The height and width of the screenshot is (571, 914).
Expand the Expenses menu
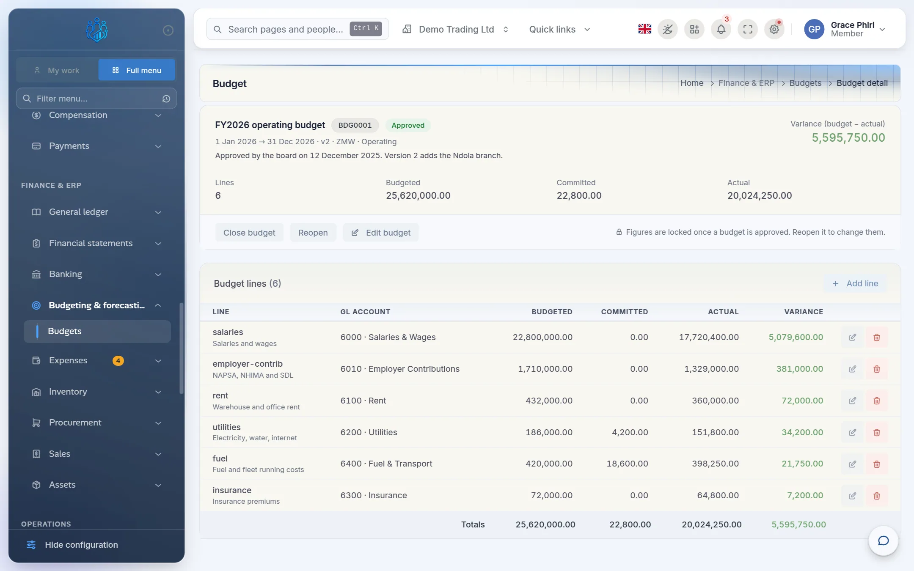click(x=96, y=360)
